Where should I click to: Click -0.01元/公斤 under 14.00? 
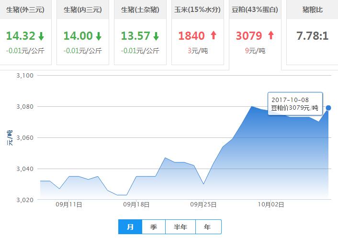tap(82, 51)
